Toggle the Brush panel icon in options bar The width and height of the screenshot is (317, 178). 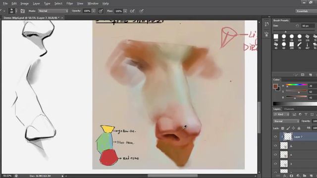click(23, 11)
